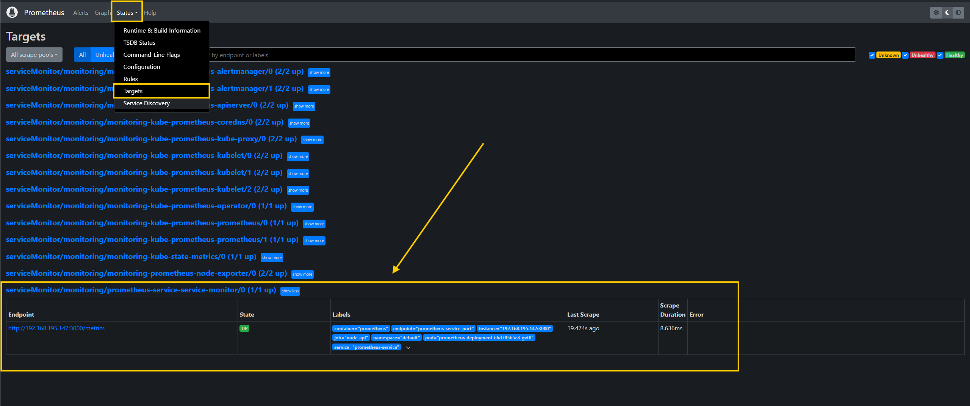
Task: Click the coredns/0 scrape pool heading
Action: coord(145,122)
